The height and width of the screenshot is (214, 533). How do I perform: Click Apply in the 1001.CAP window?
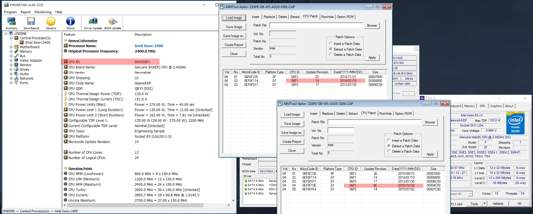click(x=372, y=57)
